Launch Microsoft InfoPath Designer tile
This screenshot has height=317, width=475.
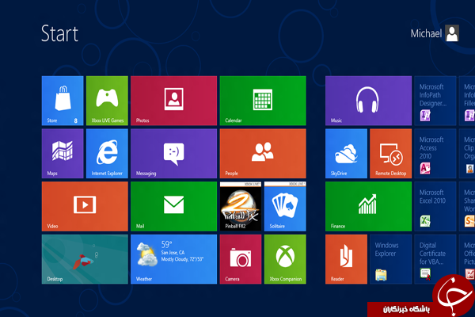coord(435,101)
